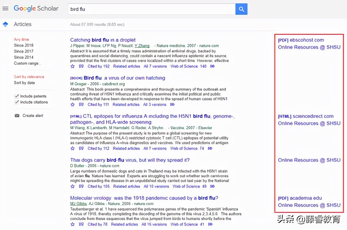Open the [PDF] academia.edu link
The image size is (347, 230).
pyautogui.click(x=300, y=198)
